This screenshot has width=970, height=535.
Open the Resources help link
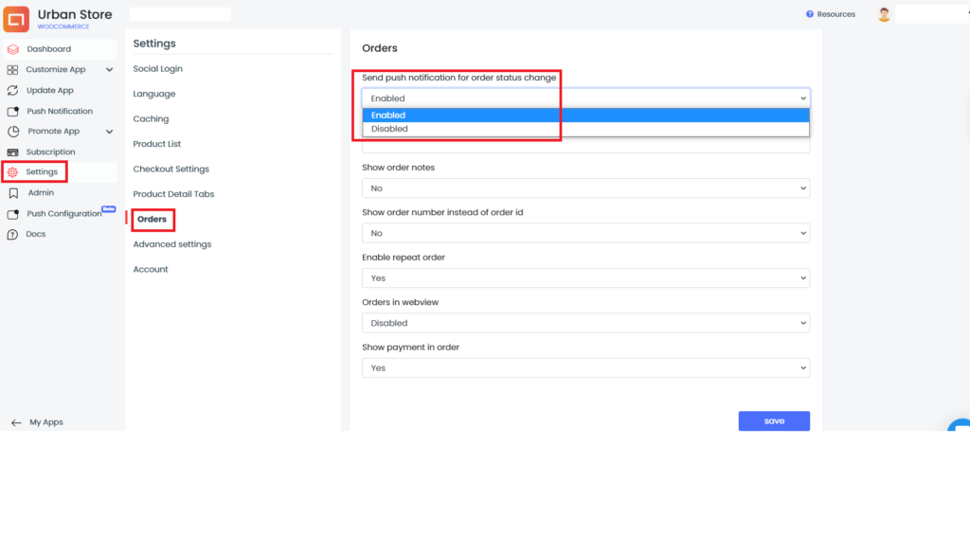pyautogui.click(x=830, y=14)
